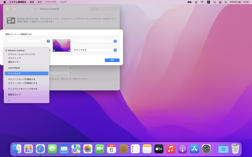Click the Wi-Fi status icon
This screenshot has height=157, width=252.
tap(202, 2)
